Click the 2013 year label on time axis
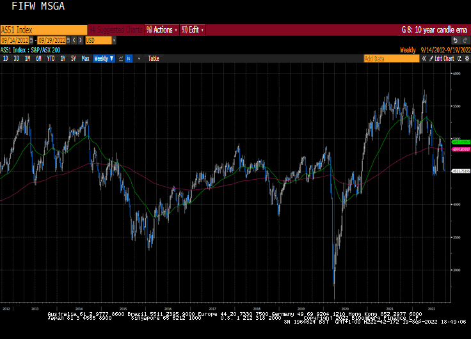 coord(35,309)
